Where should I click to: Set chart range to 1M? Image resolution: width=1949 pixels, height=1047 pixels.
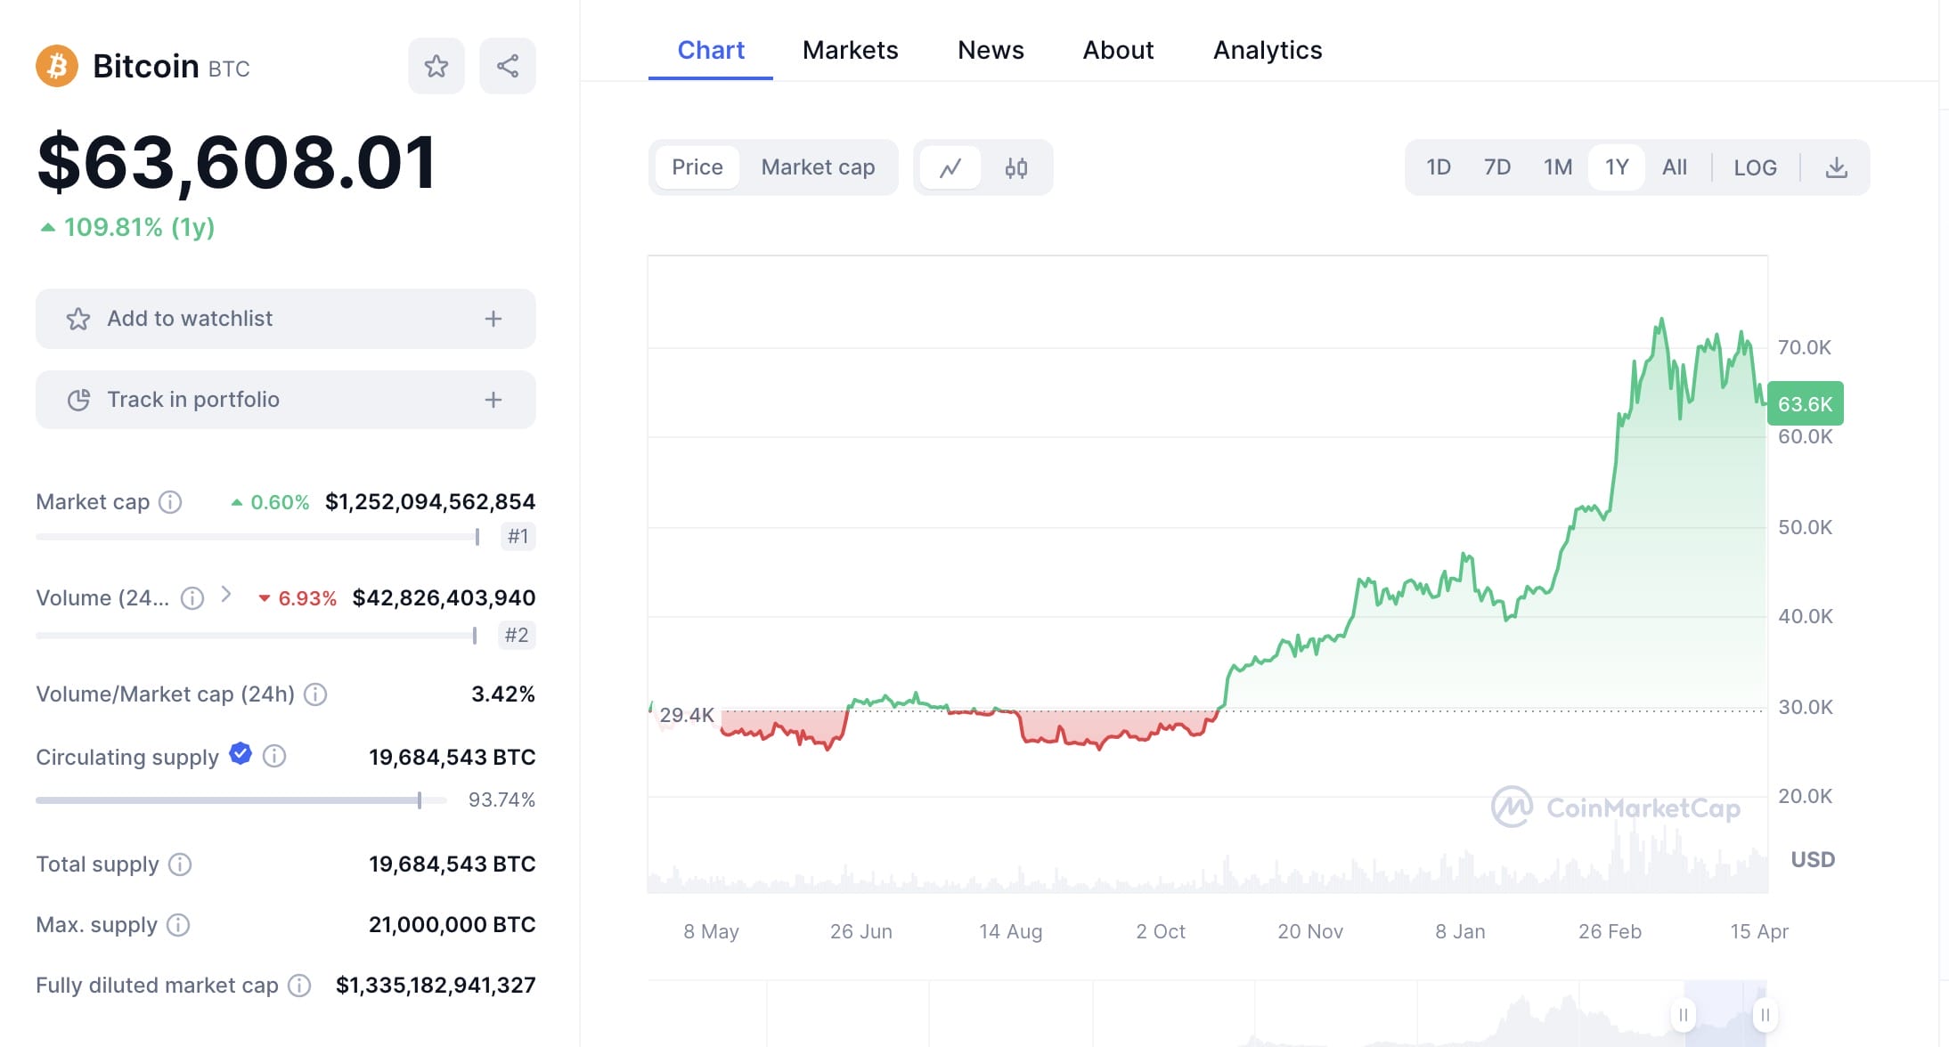[1558, 167]
